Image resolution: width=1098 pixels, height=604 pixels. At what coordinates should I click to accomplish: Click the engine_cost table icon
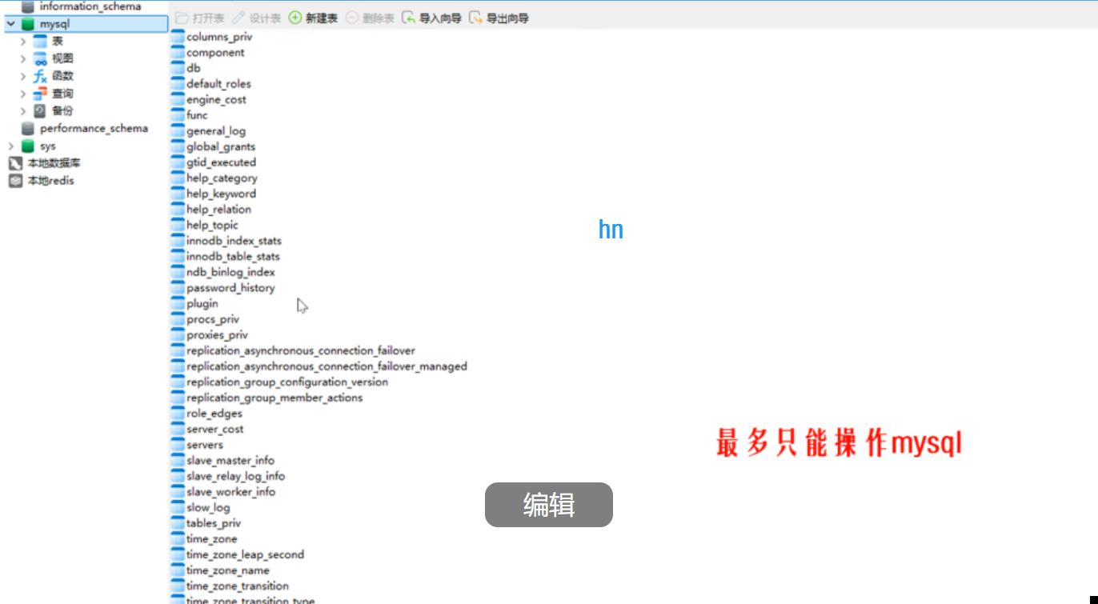178,100
